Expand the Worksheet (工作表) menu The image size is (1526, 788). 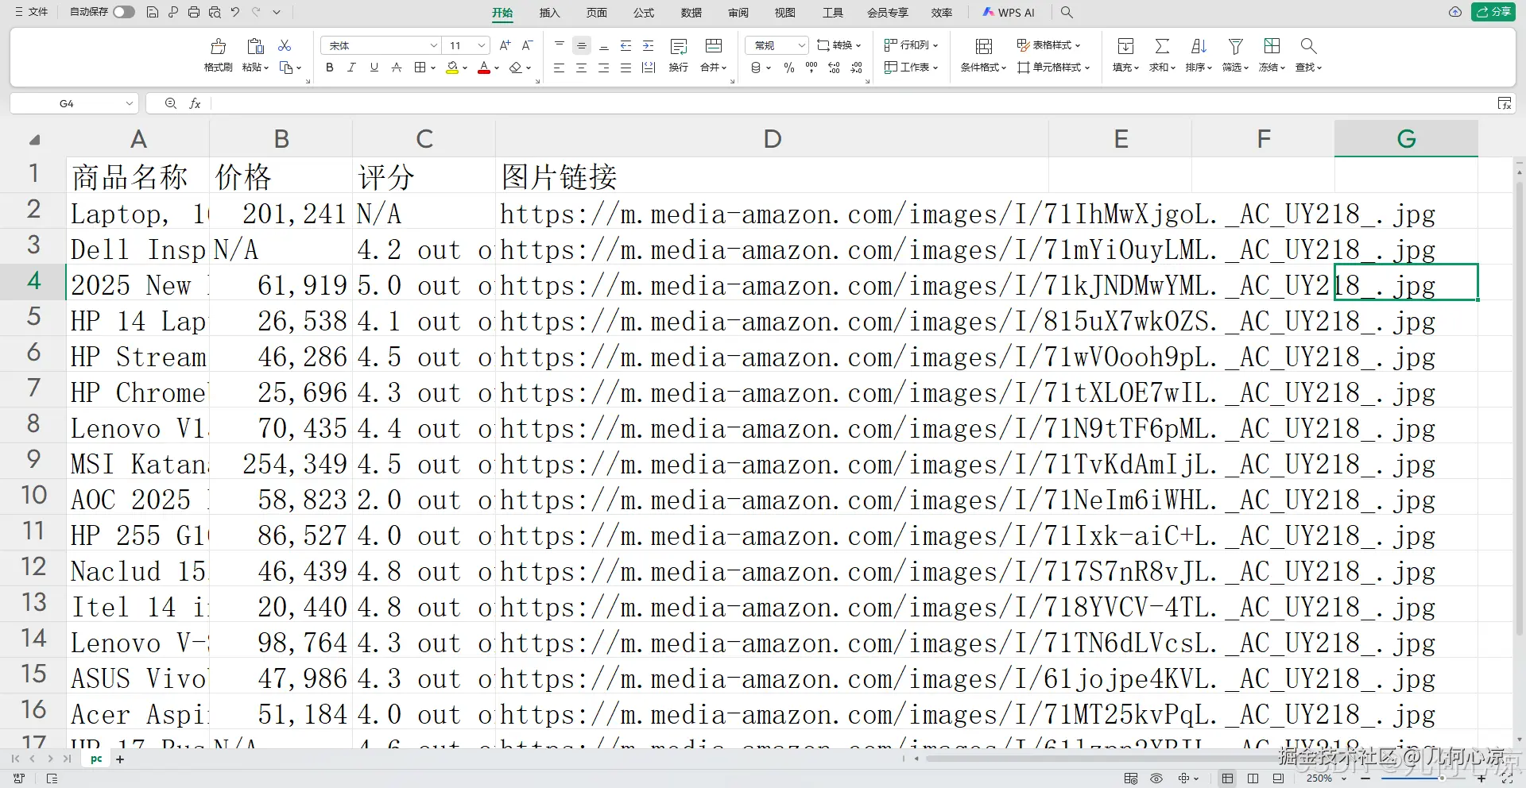click(911, 68)
